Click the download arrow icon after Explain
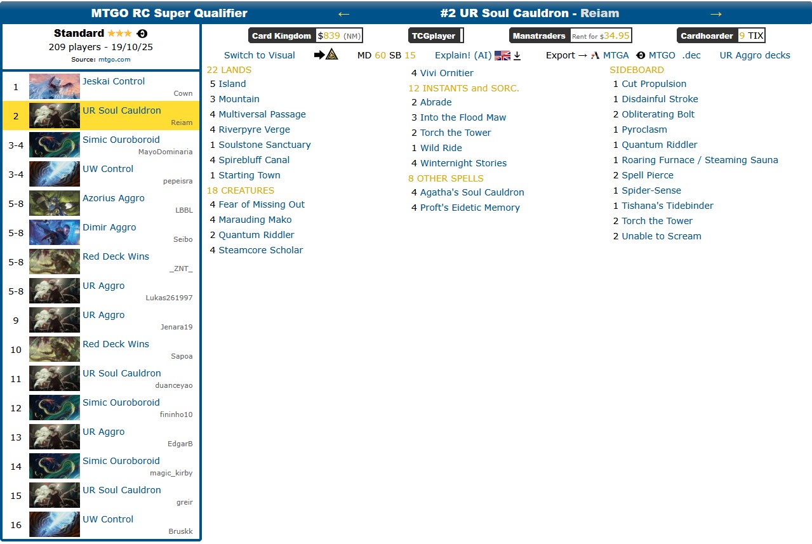The height and width of the screenshot is (544, 812). (517, 56)
